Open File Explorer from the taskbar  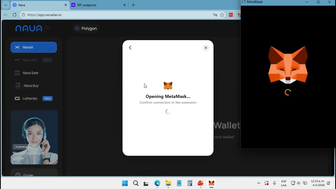coord(168,183)
